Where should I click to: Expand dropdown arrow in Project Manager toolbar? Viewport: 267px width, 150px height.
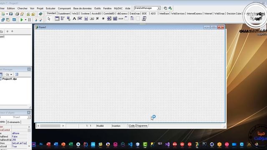(11, 75)
